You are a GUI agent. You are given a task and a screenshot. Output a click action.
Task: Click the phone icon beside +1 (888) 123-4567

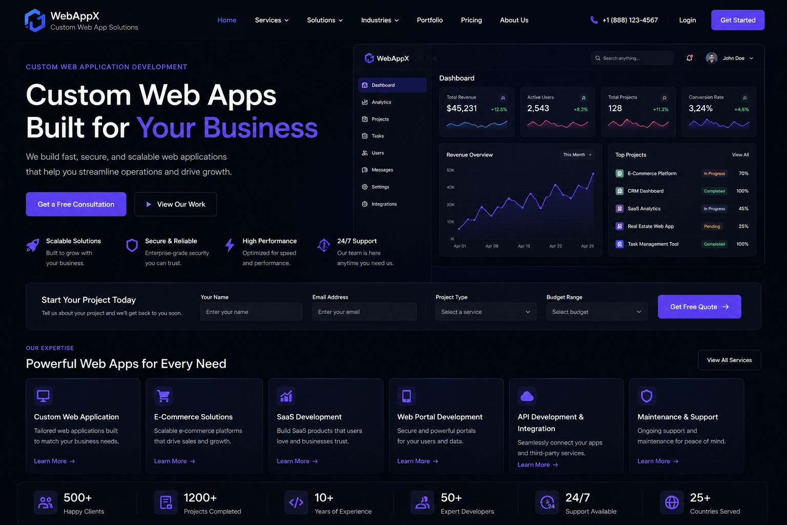pos(594,20)
